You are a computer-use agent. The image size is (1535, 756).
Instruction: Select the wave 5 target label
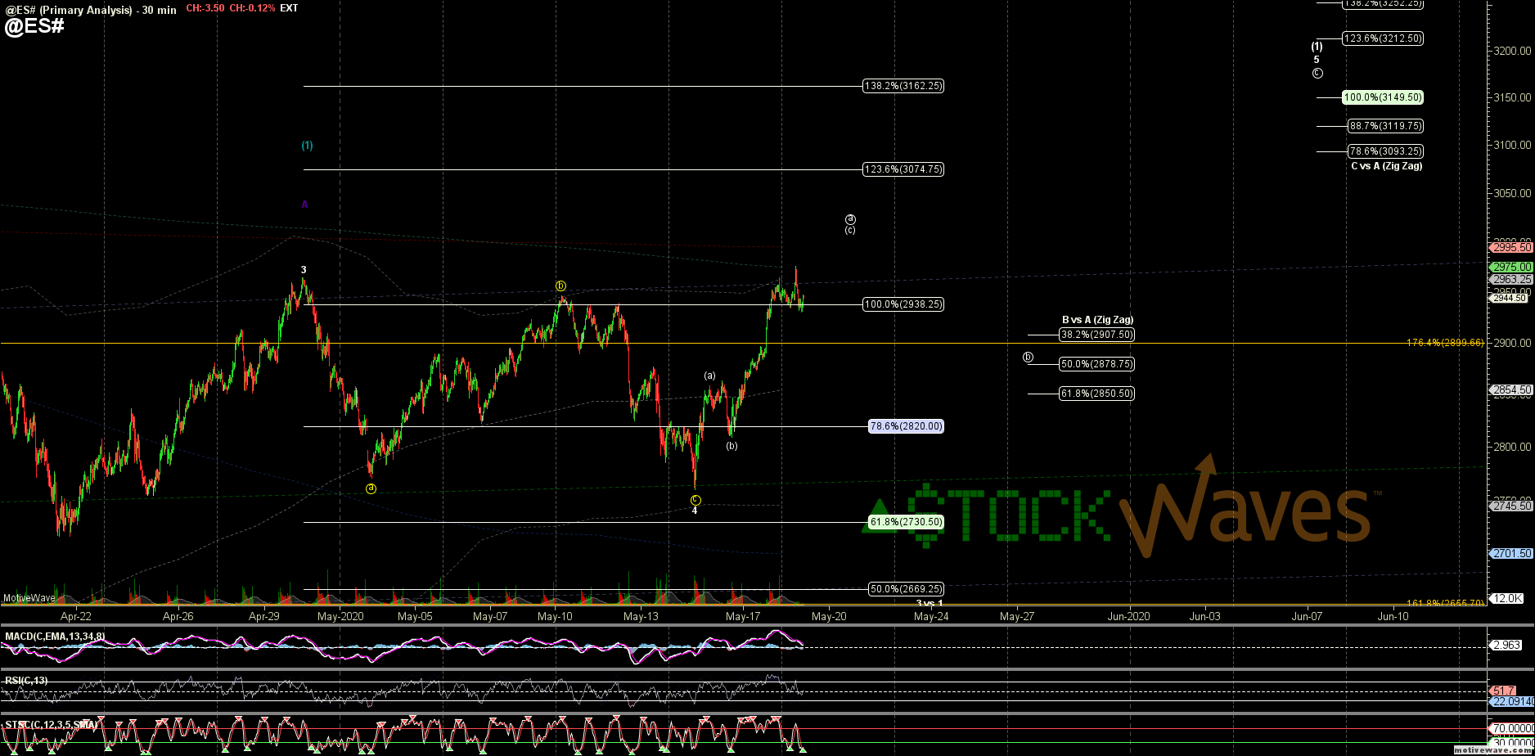[x=1317, y=60]
